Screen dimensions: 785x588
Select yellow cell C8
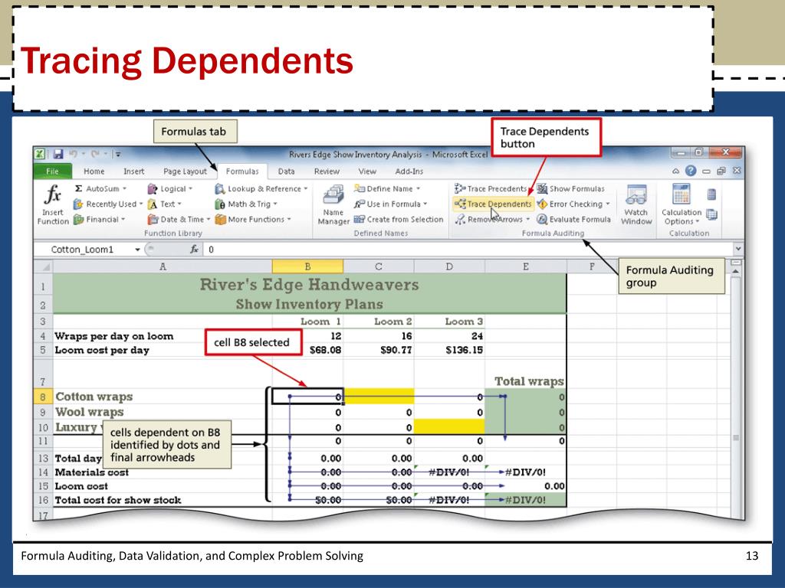(x=379, y=397)
